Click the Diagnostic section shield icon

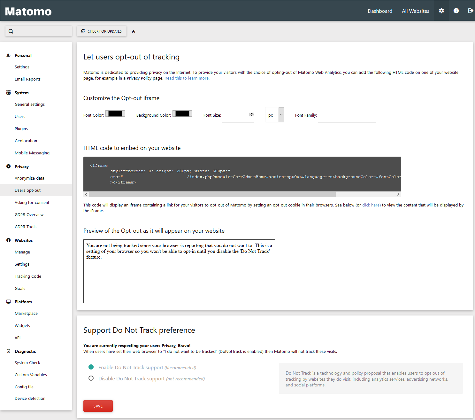coord(9,351)
